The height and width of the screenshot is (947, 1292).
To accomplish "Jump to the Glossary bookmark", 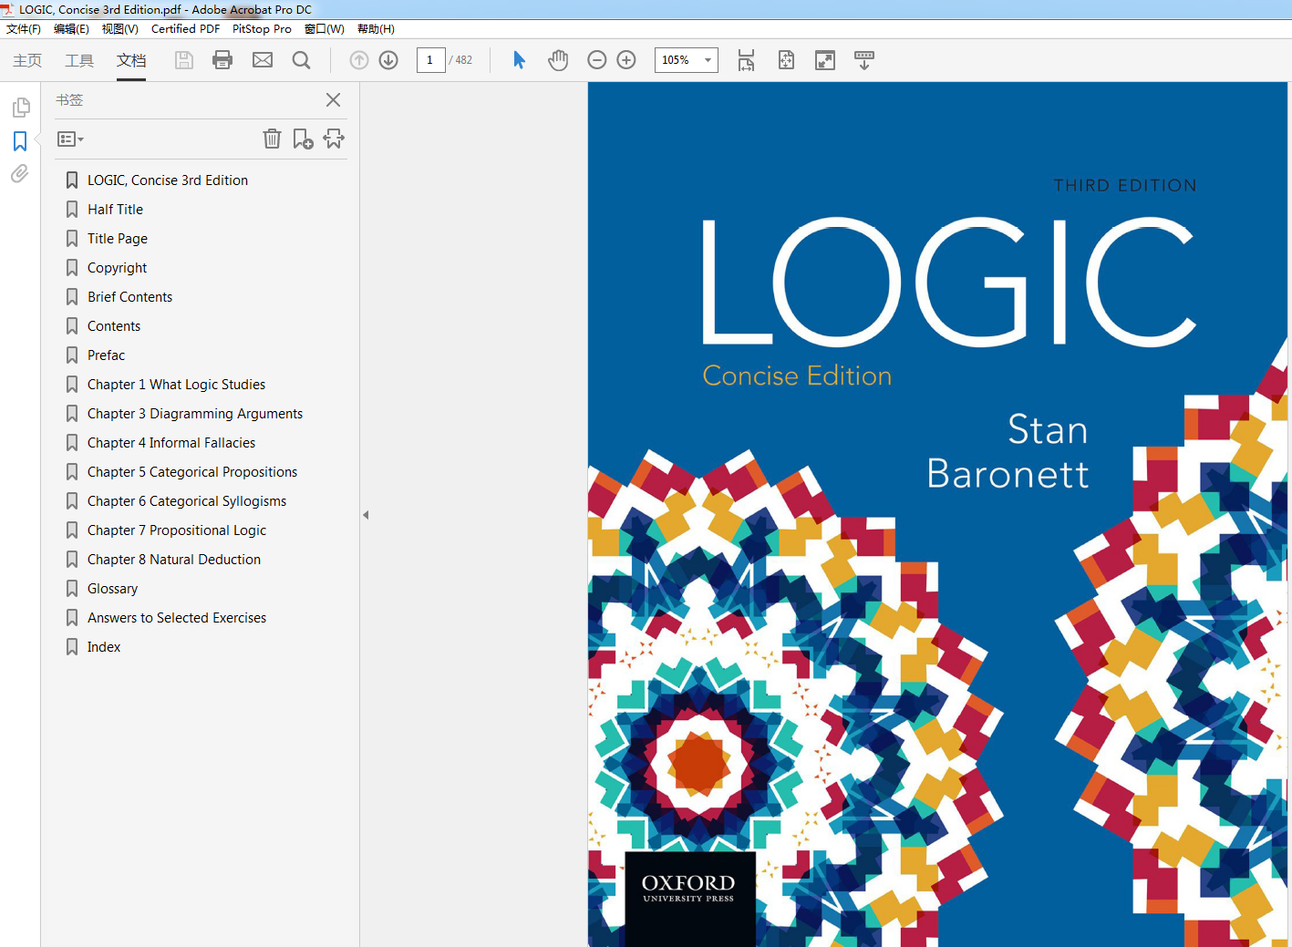I will [x=112, y=589].
